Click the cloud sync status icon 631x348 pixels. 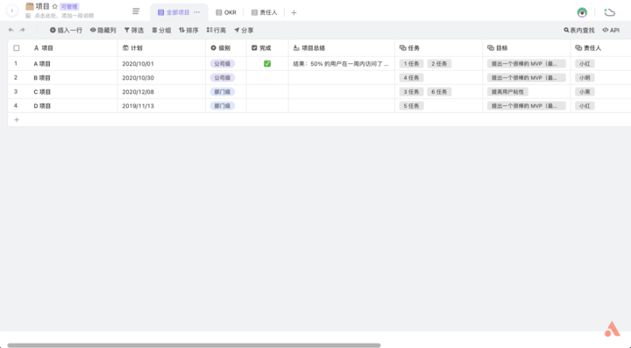coord(610,12)
